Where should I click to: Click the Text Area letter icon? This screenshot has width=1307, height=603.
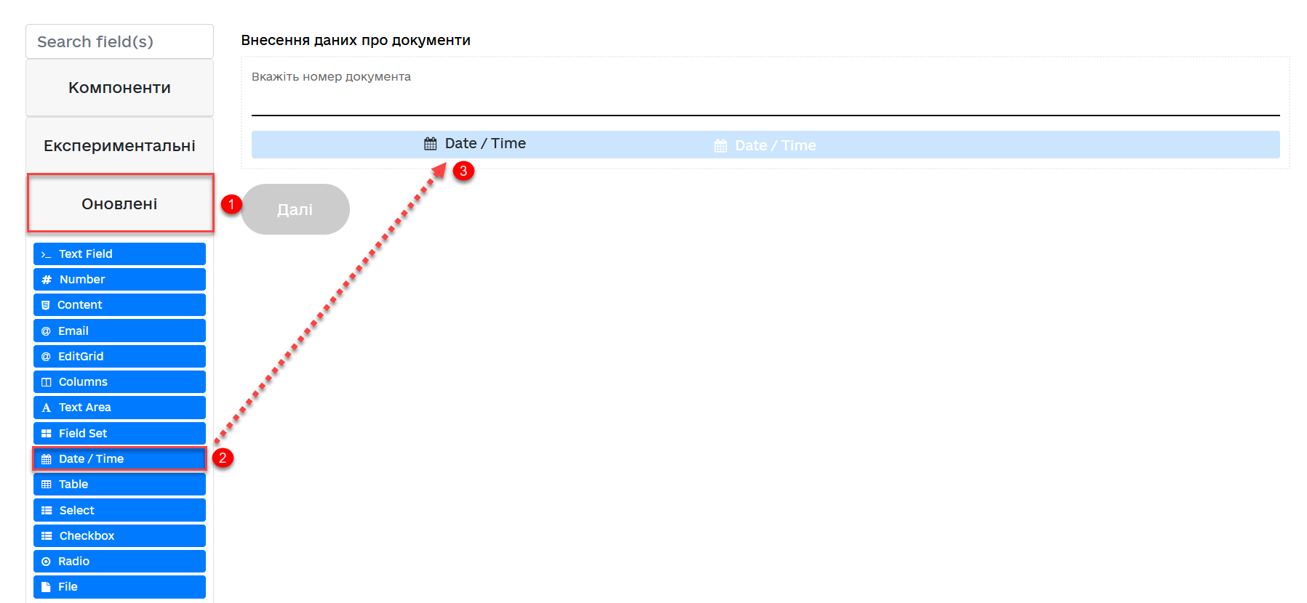coord(47,408)
